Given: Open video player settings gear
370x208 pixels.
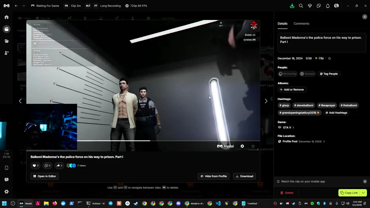Looking at the screenshot, I should (x=242, y=146).
